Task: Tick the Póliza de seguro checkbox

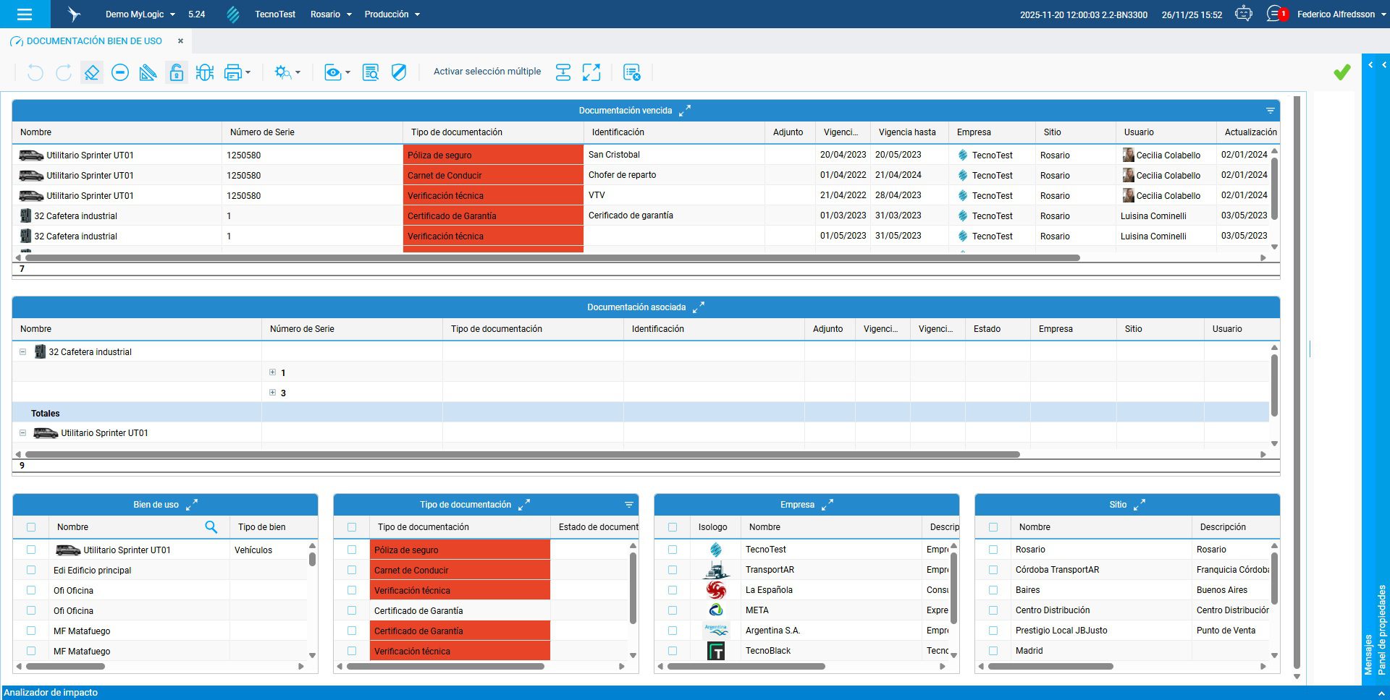Action: coord(352,550)
